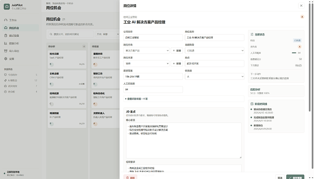Click the 待投递 column header

[95, 46]
